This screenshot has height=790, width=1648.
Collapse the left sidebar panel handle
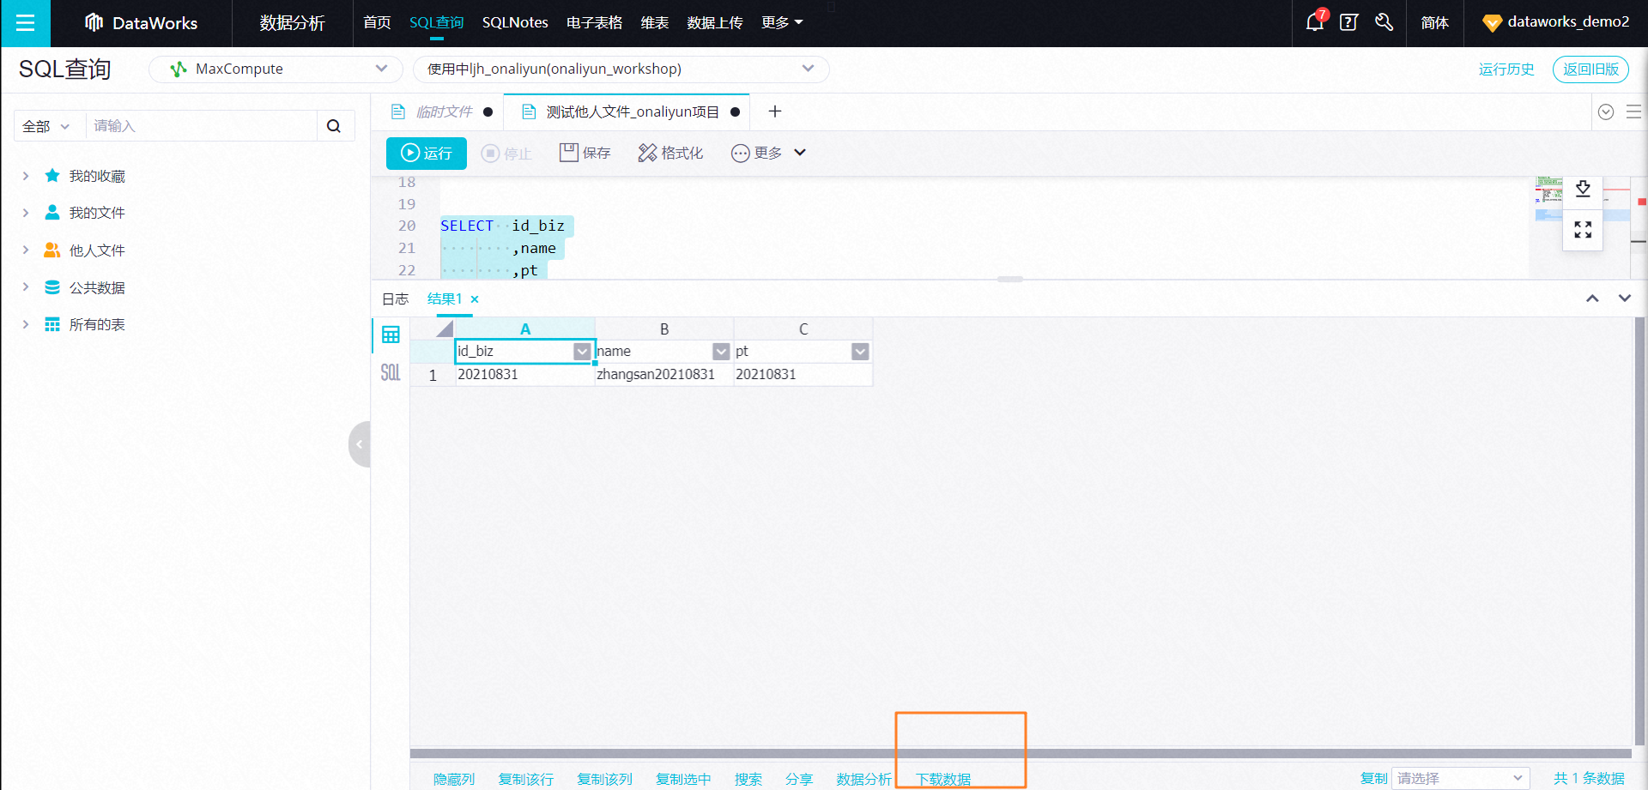tap(360, 444)
